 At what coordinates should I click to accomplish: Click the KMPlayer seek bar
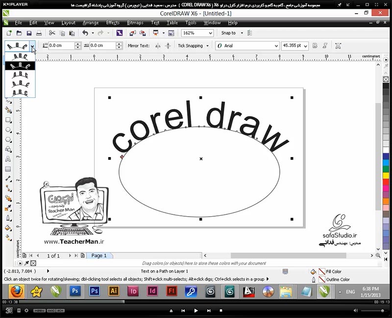pos(196,302)
